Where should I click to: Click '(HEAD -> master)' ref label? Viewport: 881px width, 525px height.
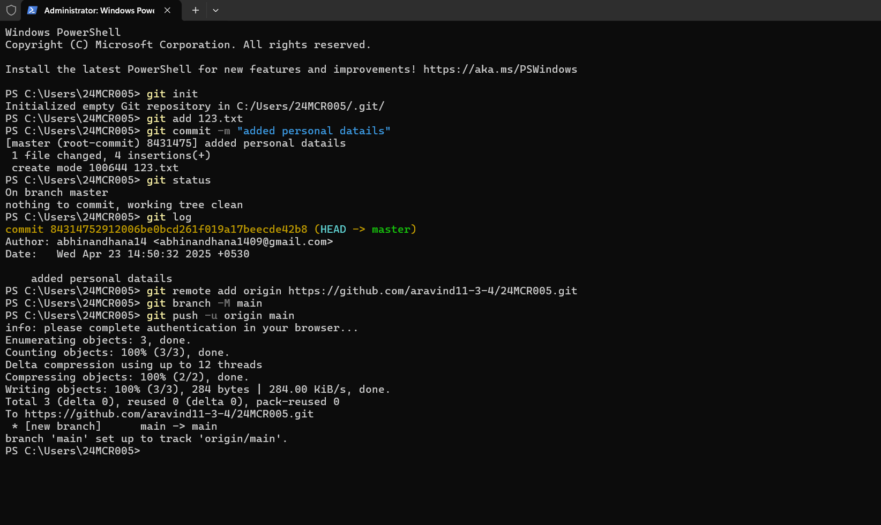365,230
